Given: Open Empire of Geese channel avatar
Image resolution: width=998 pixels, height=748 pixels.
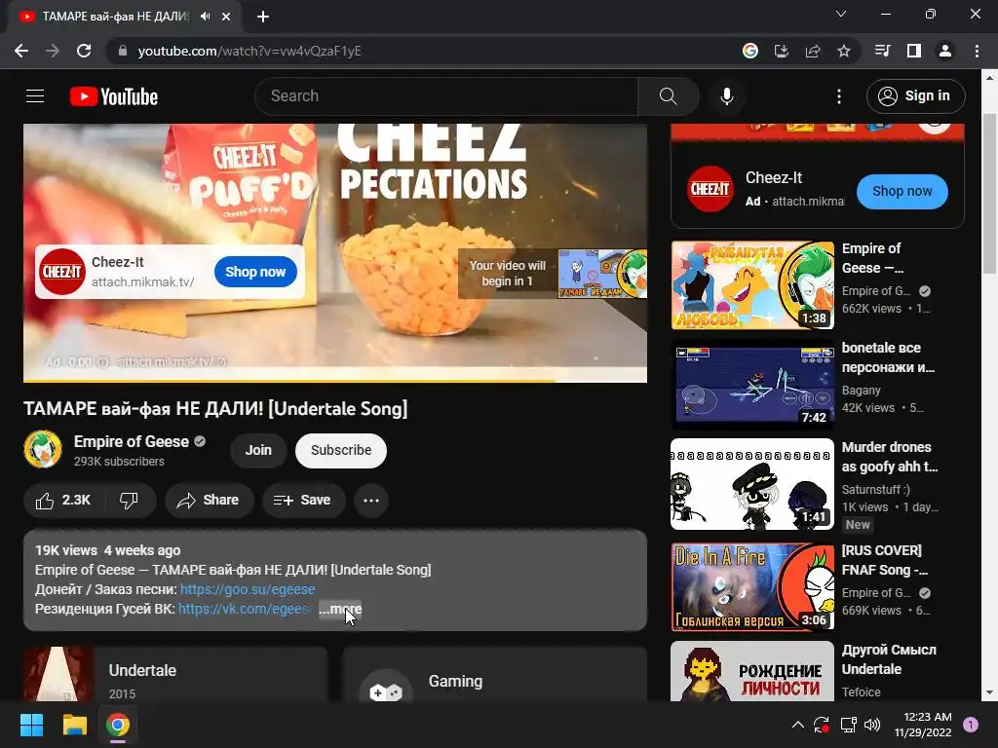Looking at the screenshot, I should click(43, 449).
